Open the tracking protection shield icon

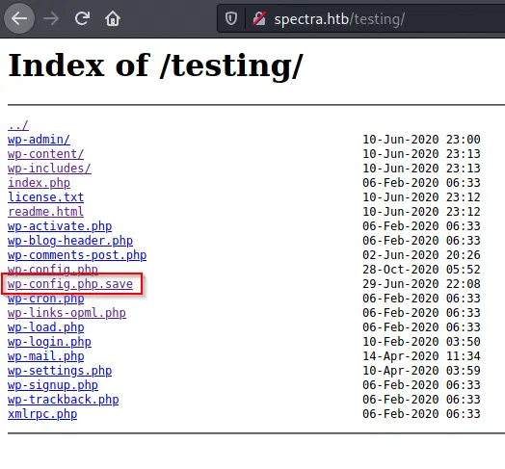click(x=231, y=18)
